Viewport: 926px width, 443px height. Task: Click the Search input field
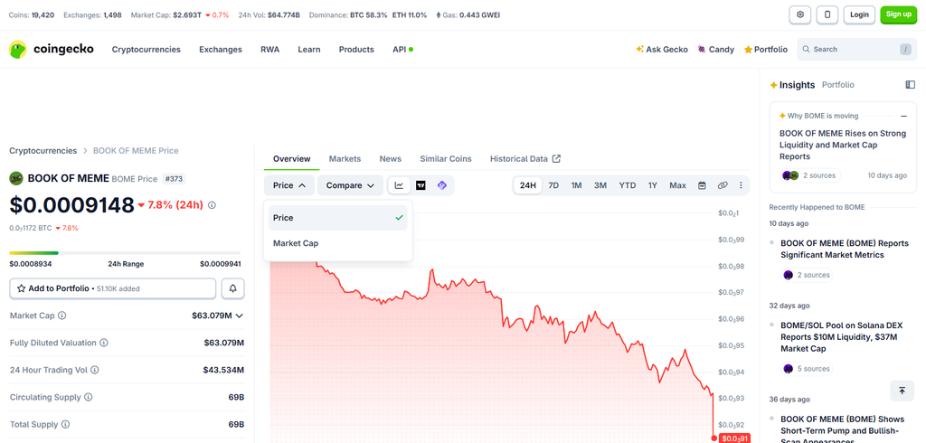856,50
